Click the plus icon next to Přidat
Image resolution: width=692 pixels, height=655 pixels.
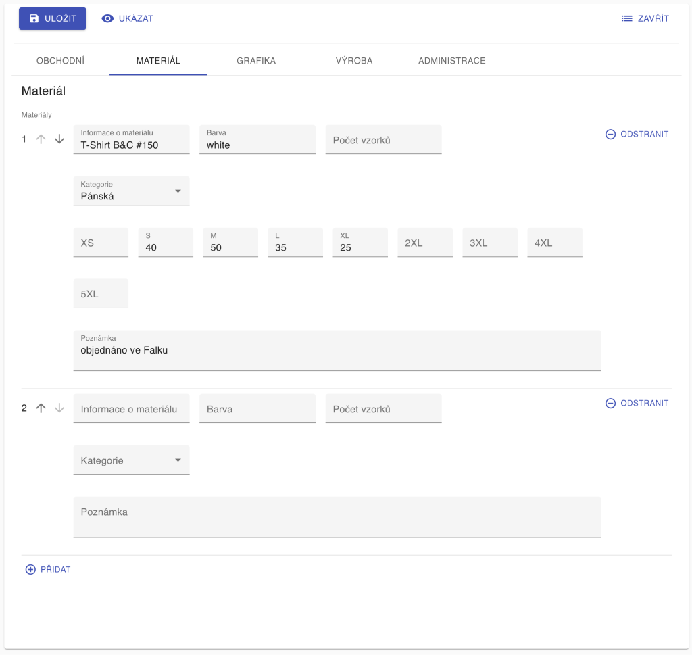pyautogui.click(x=30, y=570)
